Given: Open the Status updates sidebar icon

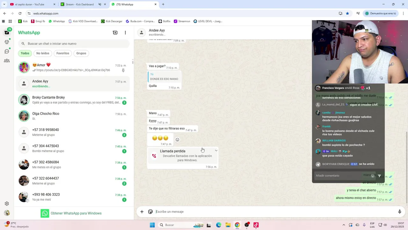Looking at the screenshot, I should click(x=7, y=42).
